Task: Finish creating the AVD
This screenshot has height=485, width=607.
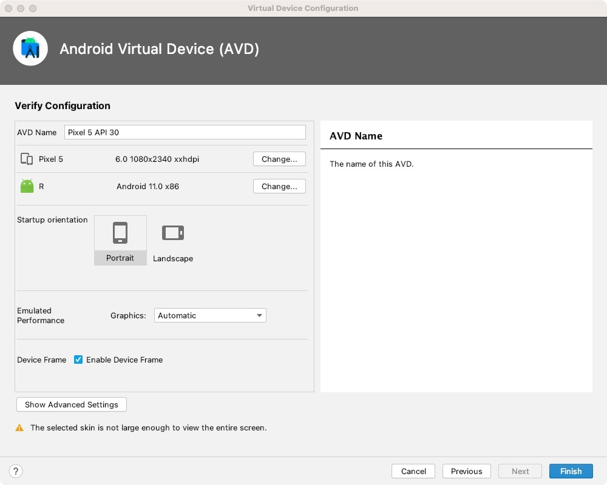Action: 571,471
